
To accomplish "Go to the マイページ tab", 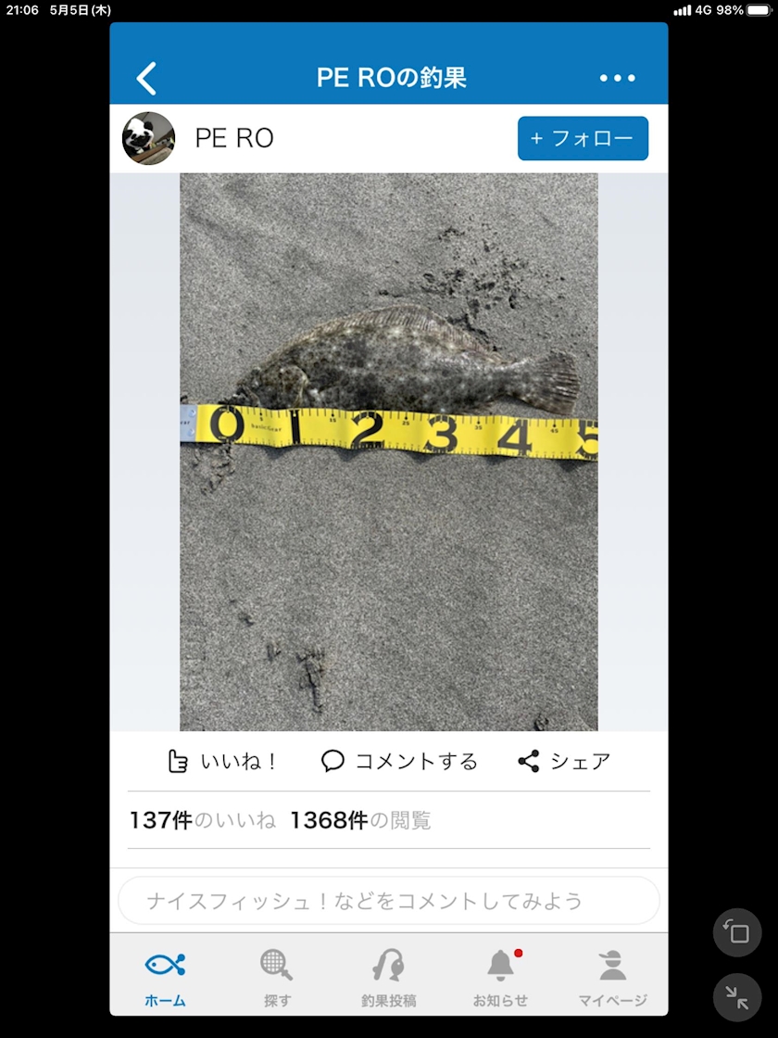I will click(612, 978).
